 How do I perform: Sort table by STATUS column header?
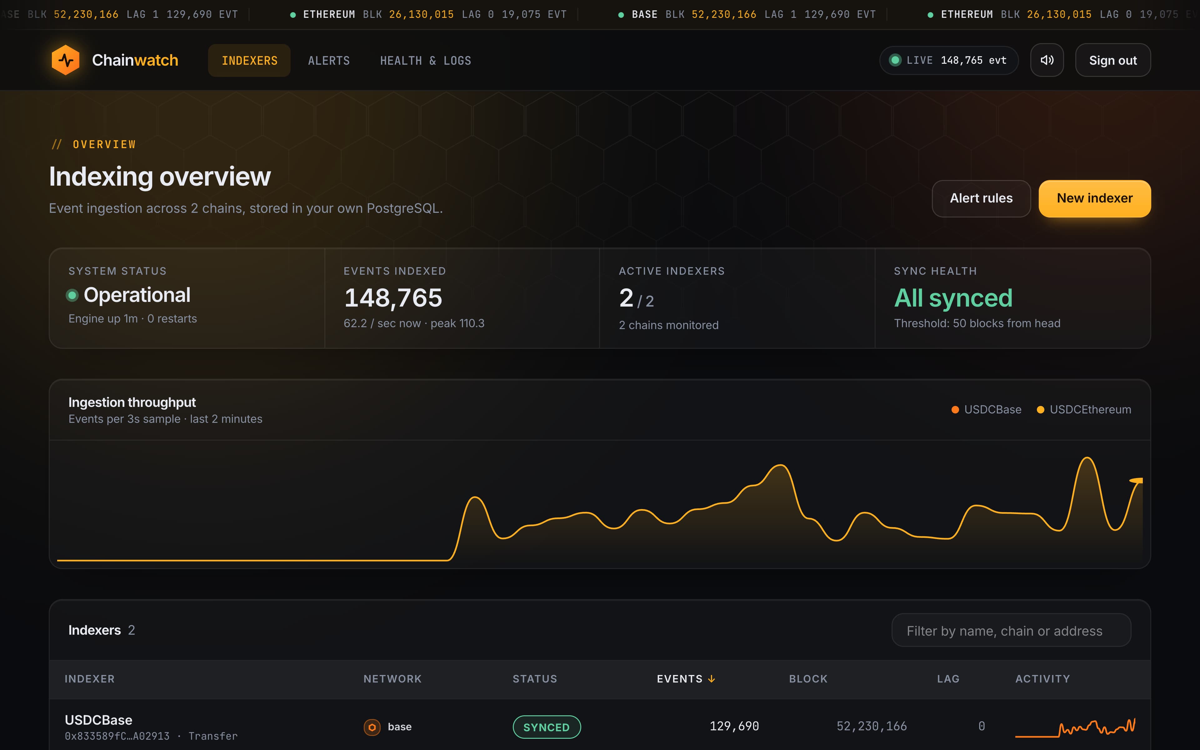coord(535,678)
